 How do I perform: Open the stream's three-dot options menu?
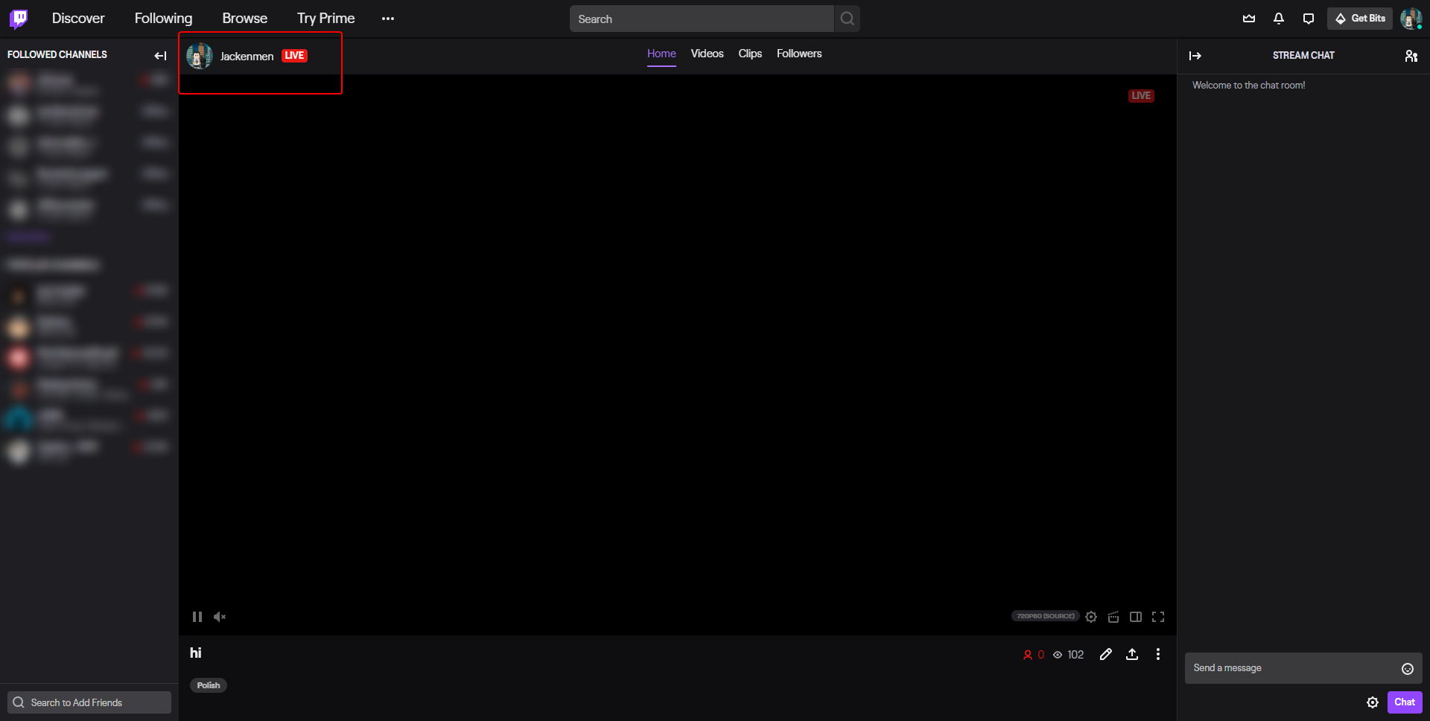point(1158,654)
